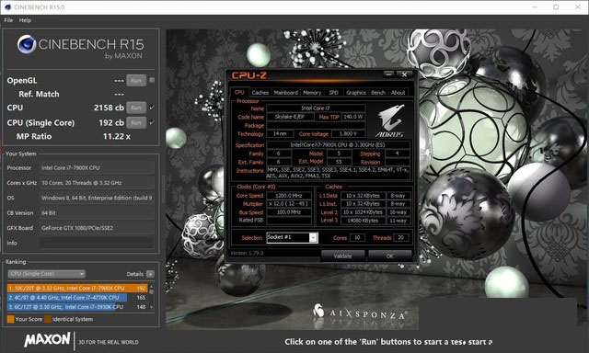Click the Identical System legend swatch
The image size is (589, 353).
[x=48, y=319]
